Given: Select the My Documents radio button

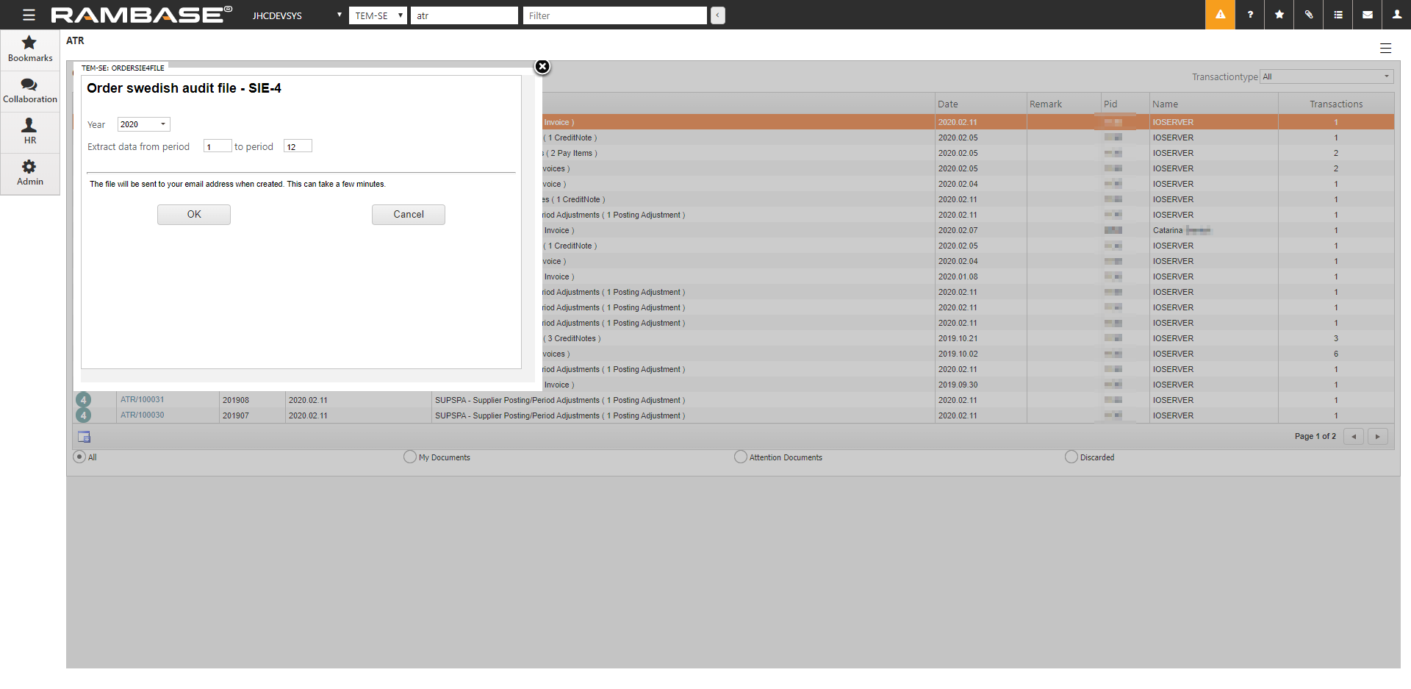Looking at the screenshot, I should [410, 457].
